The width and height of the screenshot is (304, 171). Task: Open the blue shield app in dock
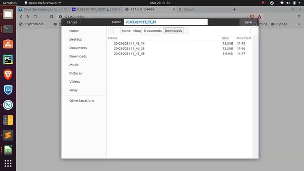[x=8, y=90]
